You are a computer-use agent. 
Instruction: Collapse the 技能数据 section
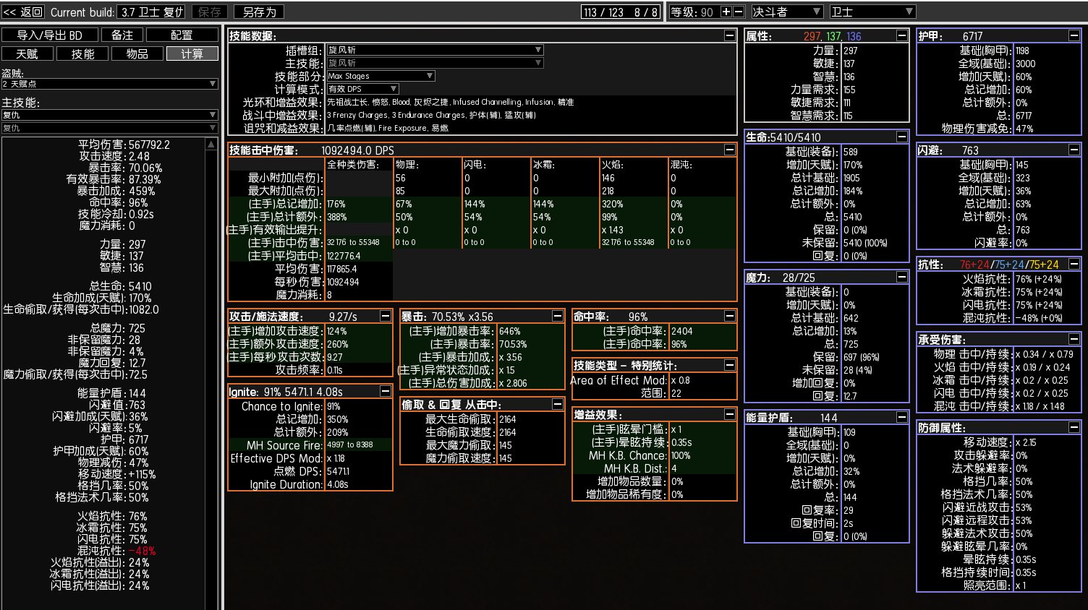[x=729, y=35]
